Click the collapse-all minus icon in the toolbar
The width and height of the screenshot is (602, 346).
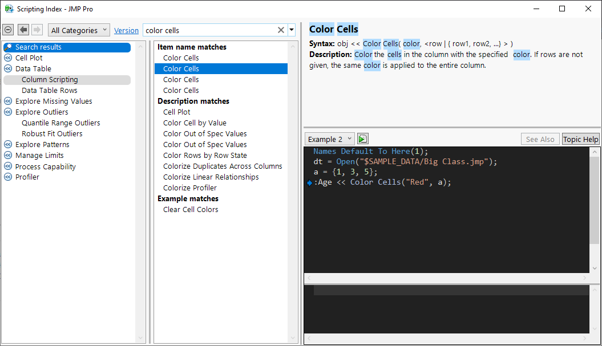8,30
